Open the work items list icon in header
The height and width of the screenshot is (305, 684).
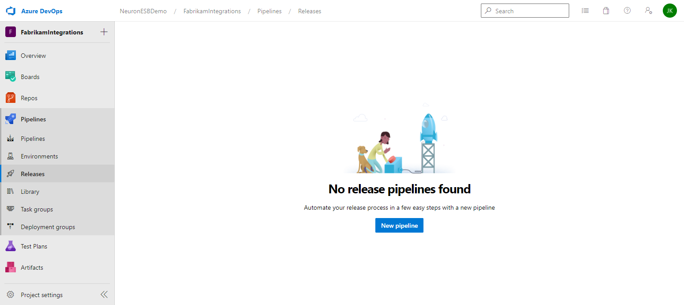coord(585,11)
